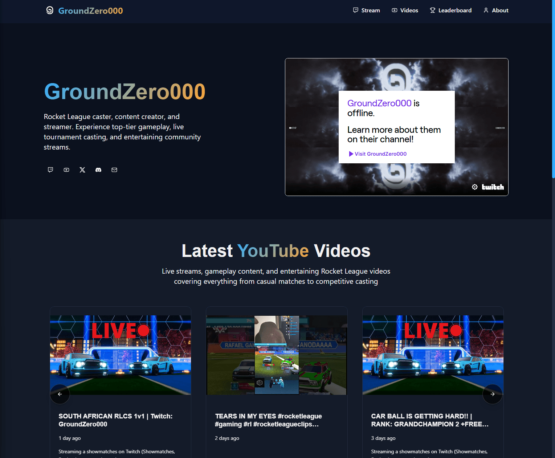555x458 pixels.
Task: Open the Twitch social icon under the bio
Action: (x=50, y=170)
